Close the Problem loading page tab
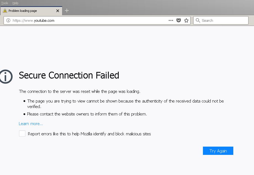 coord(57,11)
